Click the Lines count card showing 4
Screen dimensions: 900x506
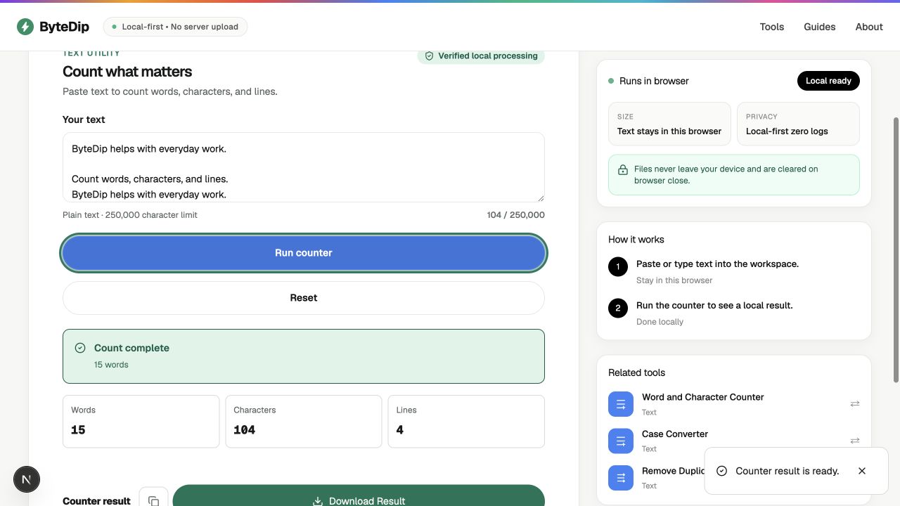pyautogui.click(x=466, y=422)
